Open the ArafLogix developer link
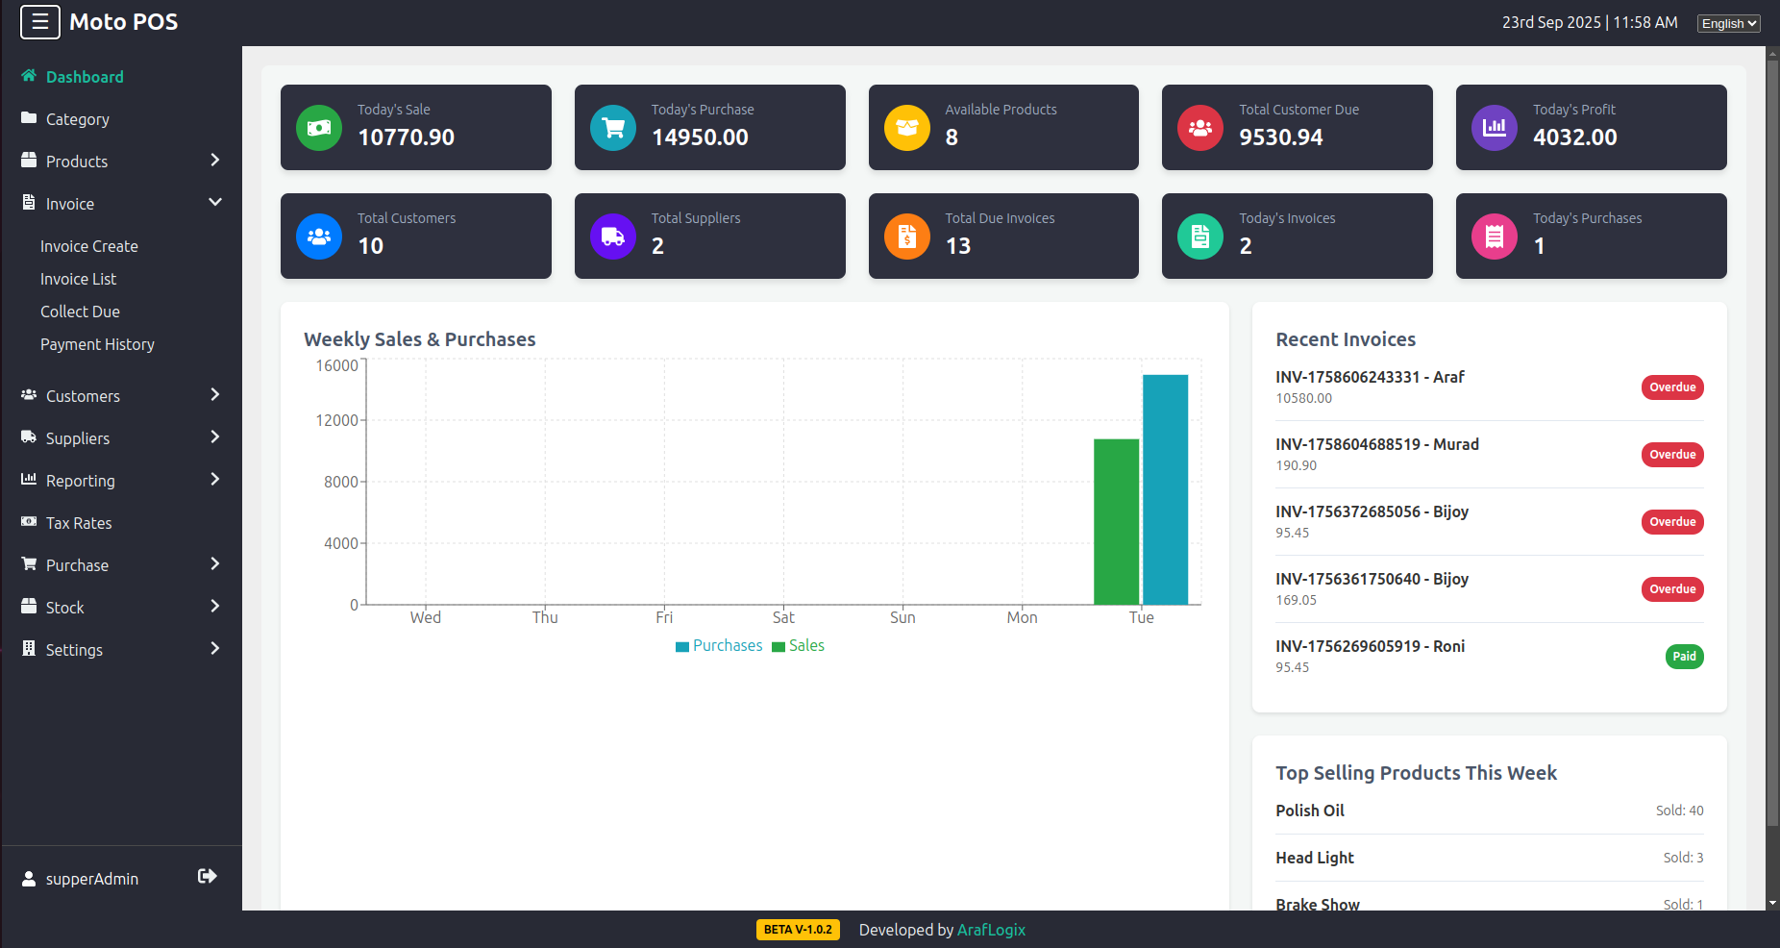 (x=991, y=929)
